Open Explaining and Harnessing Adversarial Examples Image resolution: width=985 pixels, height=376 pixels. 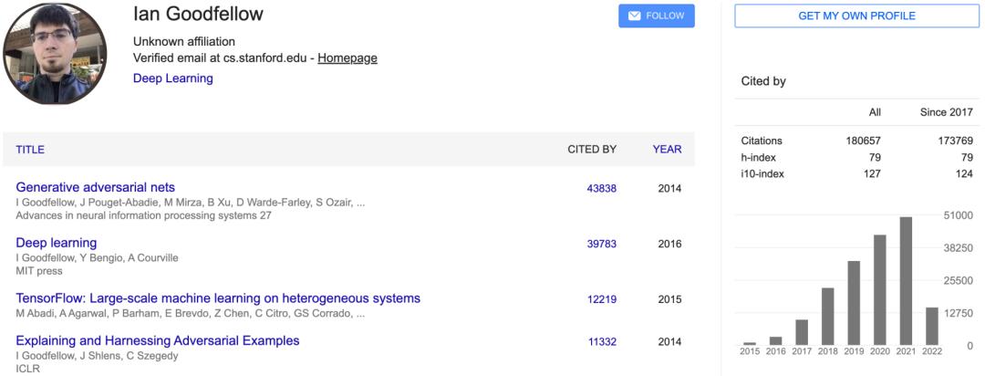coord(158,341)
